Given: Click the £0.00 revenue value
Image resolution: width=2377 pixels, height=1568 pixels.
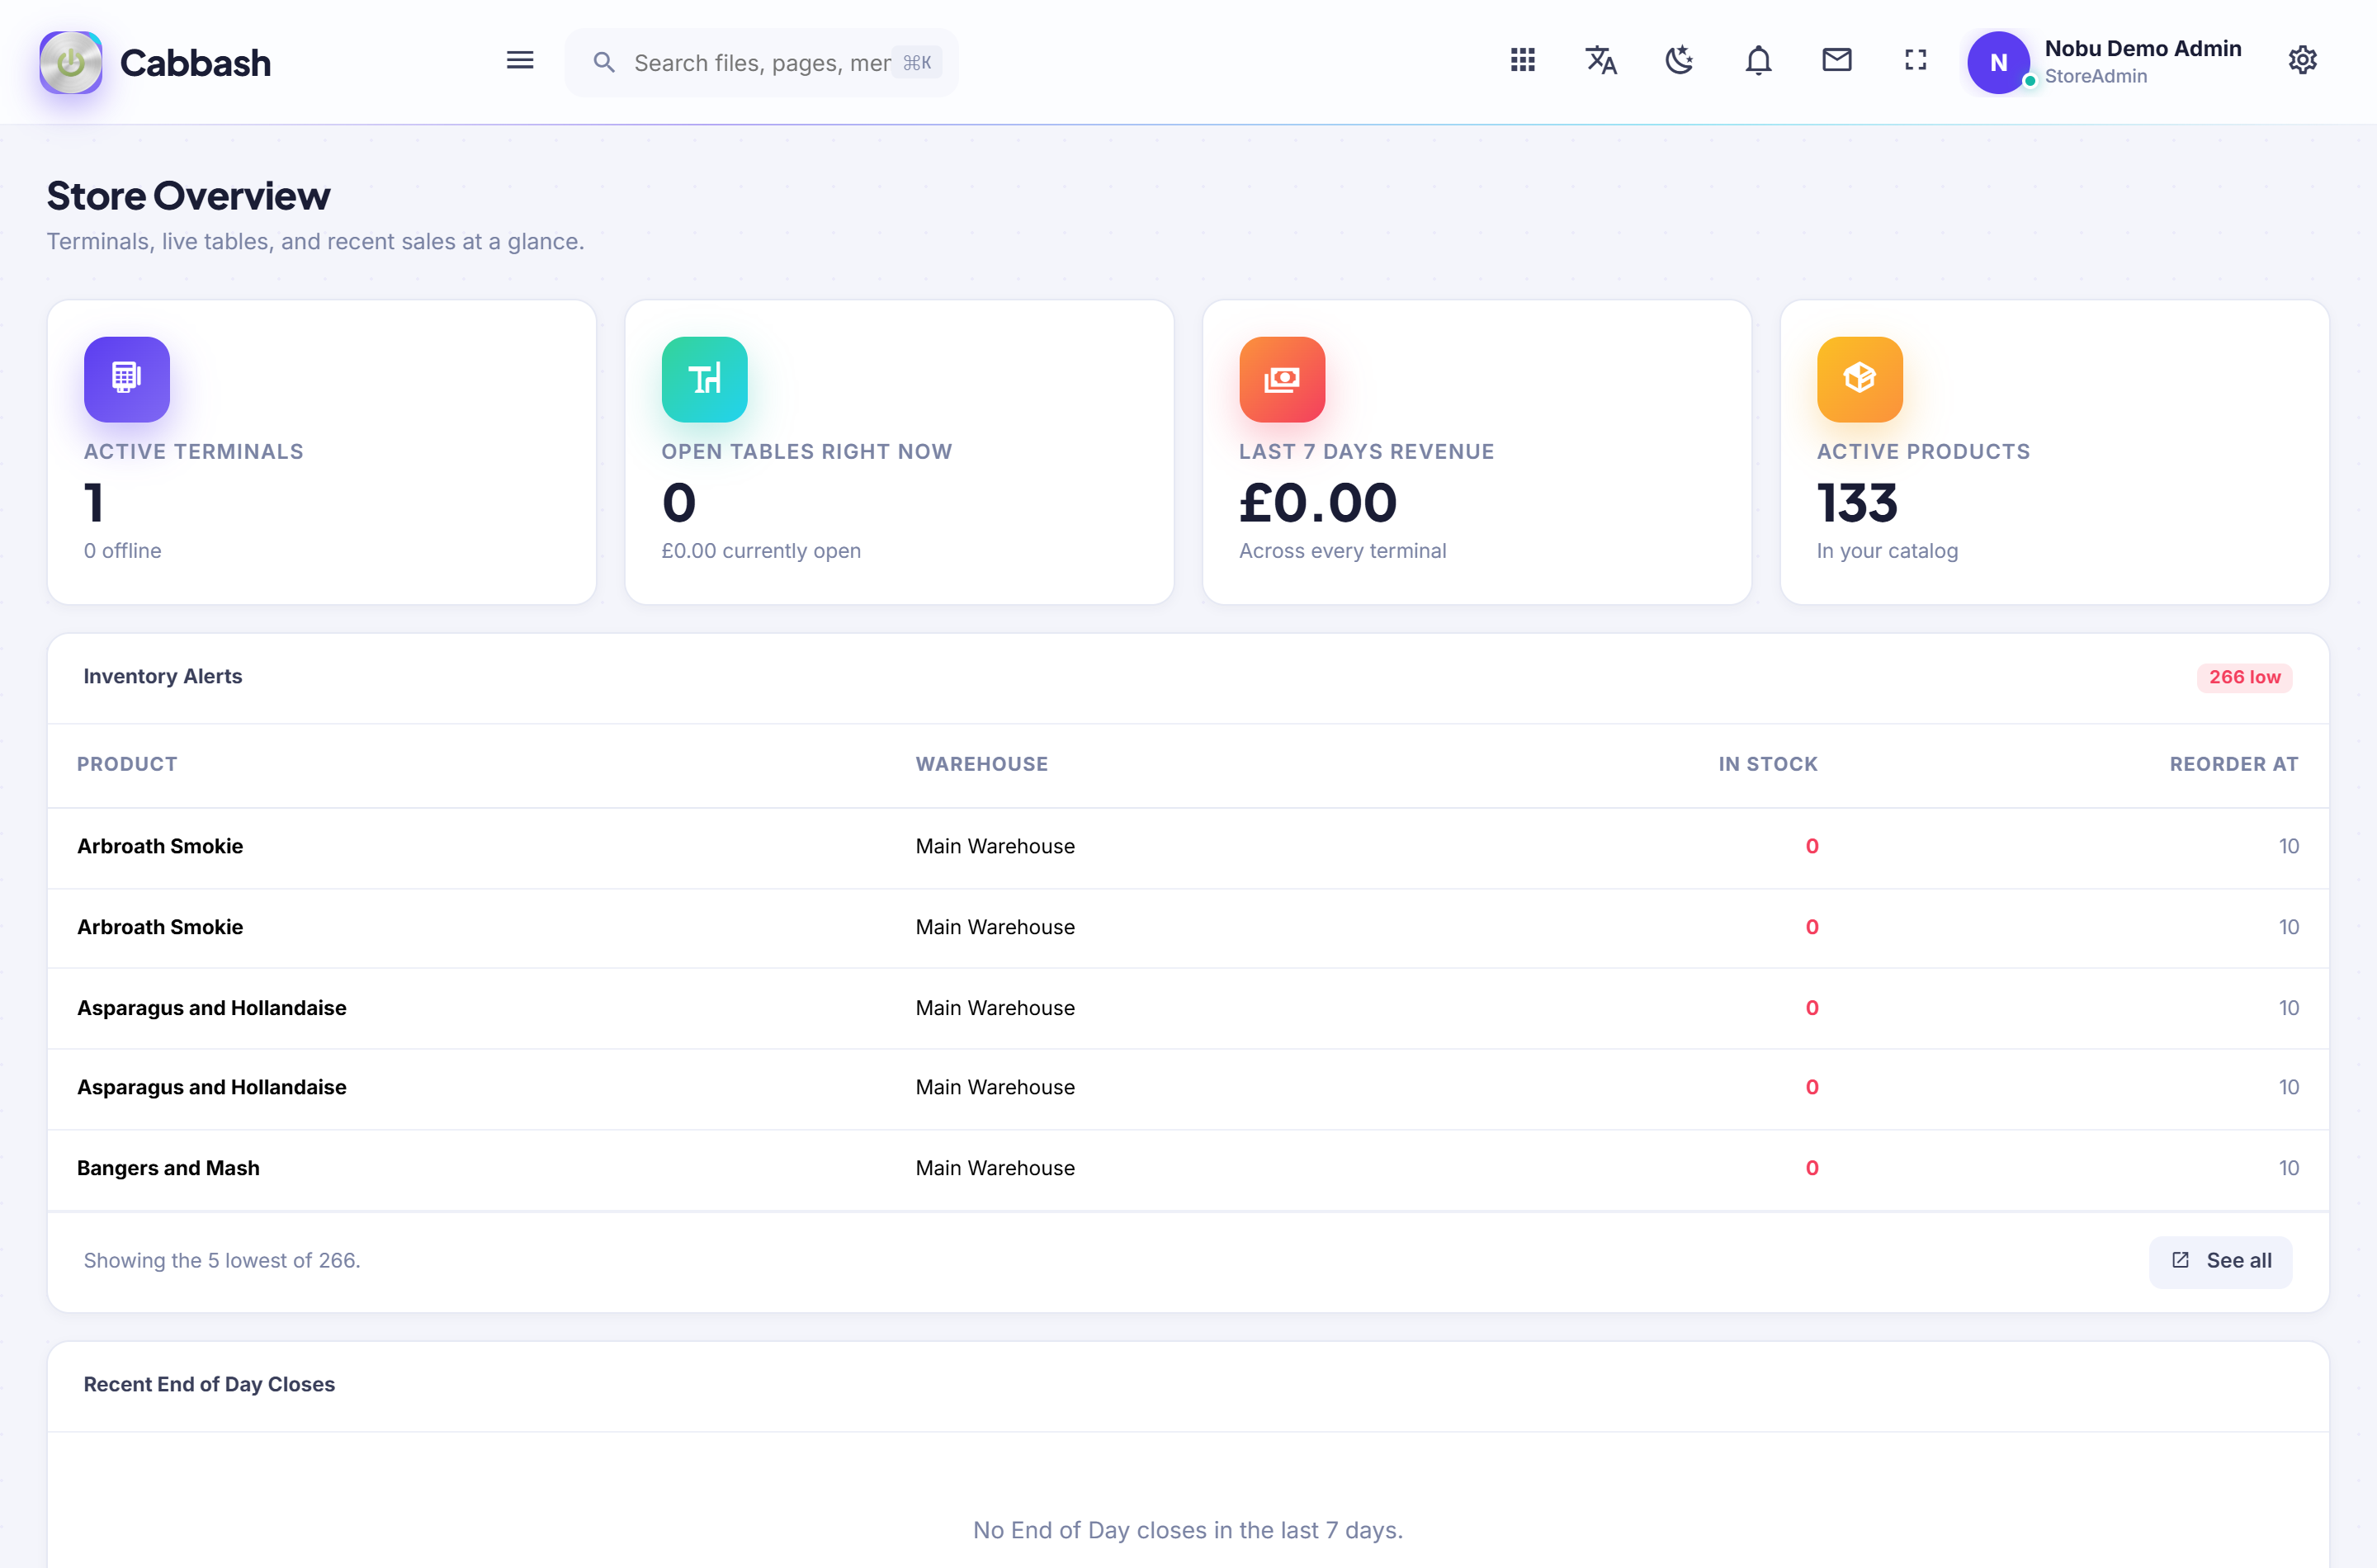Looking at the screenshot, I should pyautogui.click(x=1318, y=502).
